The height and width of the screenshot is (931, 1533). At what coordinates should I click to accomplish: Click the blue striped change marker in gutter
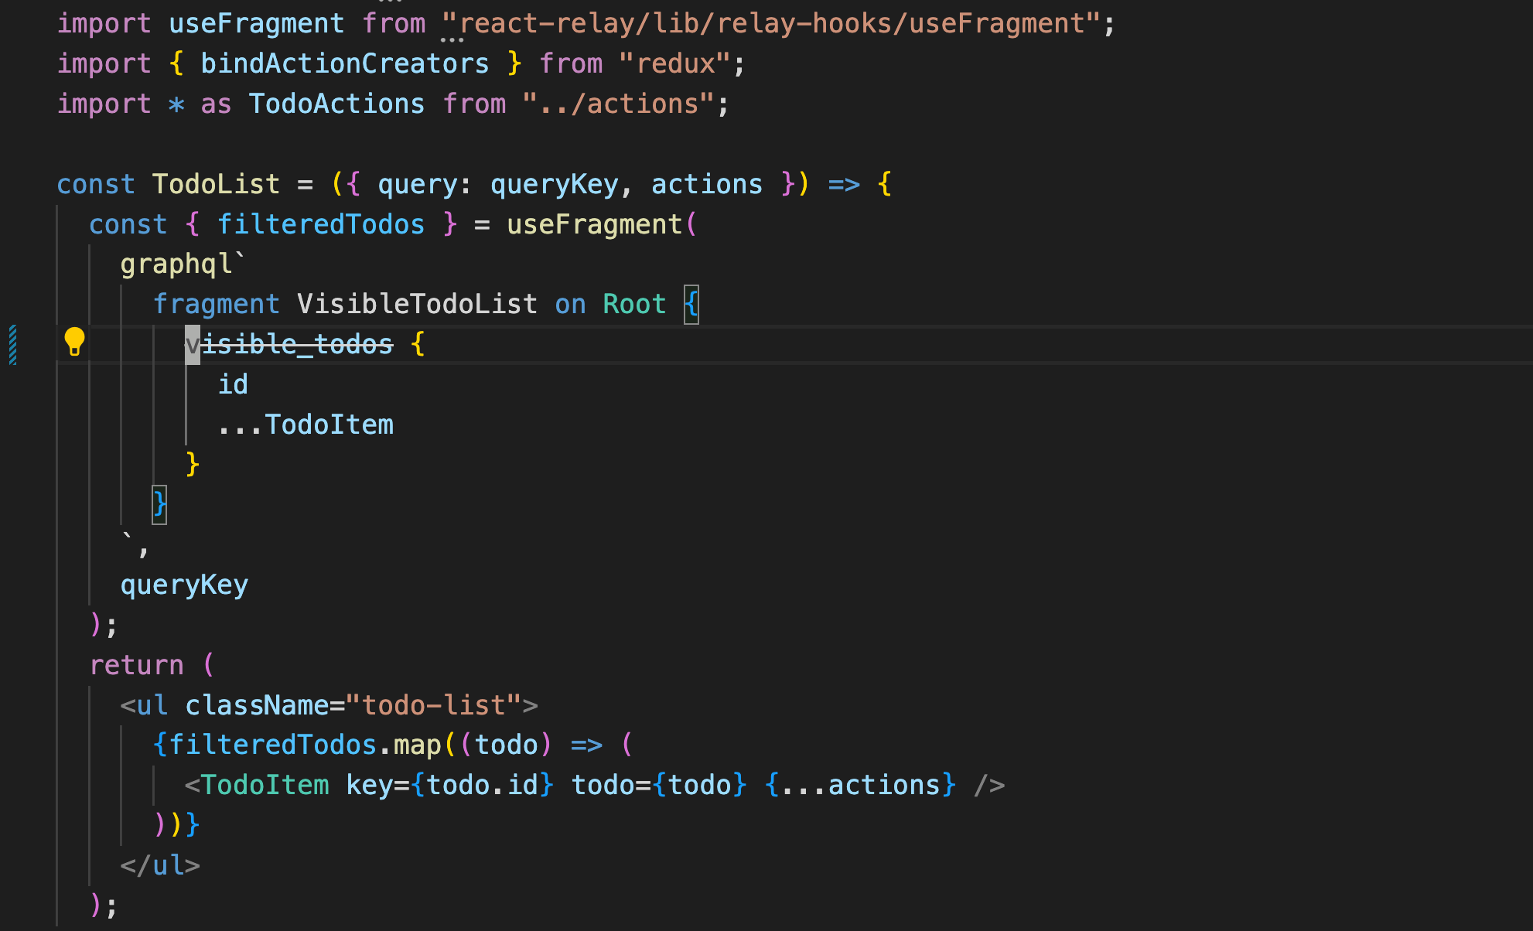13,345
